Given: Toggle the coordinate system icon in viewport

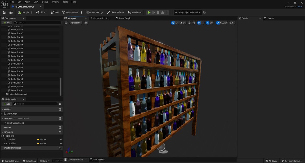Looking at the screenshot, I should click(190, 23).
